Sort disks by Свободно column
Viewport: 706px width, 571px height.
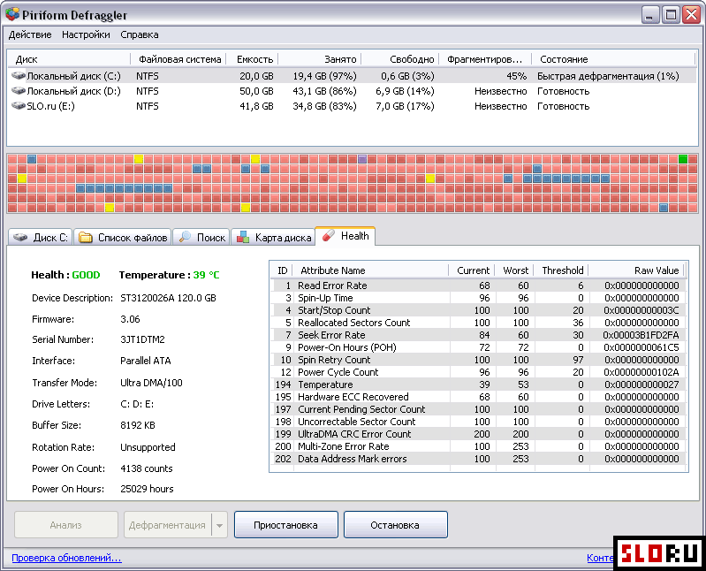click(x=400, y=59)
